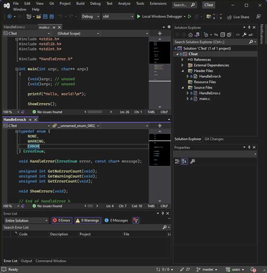This screenshot has width=267, height=273.
Task: Collapse the Source Files folder
Action: click(183, 87)
